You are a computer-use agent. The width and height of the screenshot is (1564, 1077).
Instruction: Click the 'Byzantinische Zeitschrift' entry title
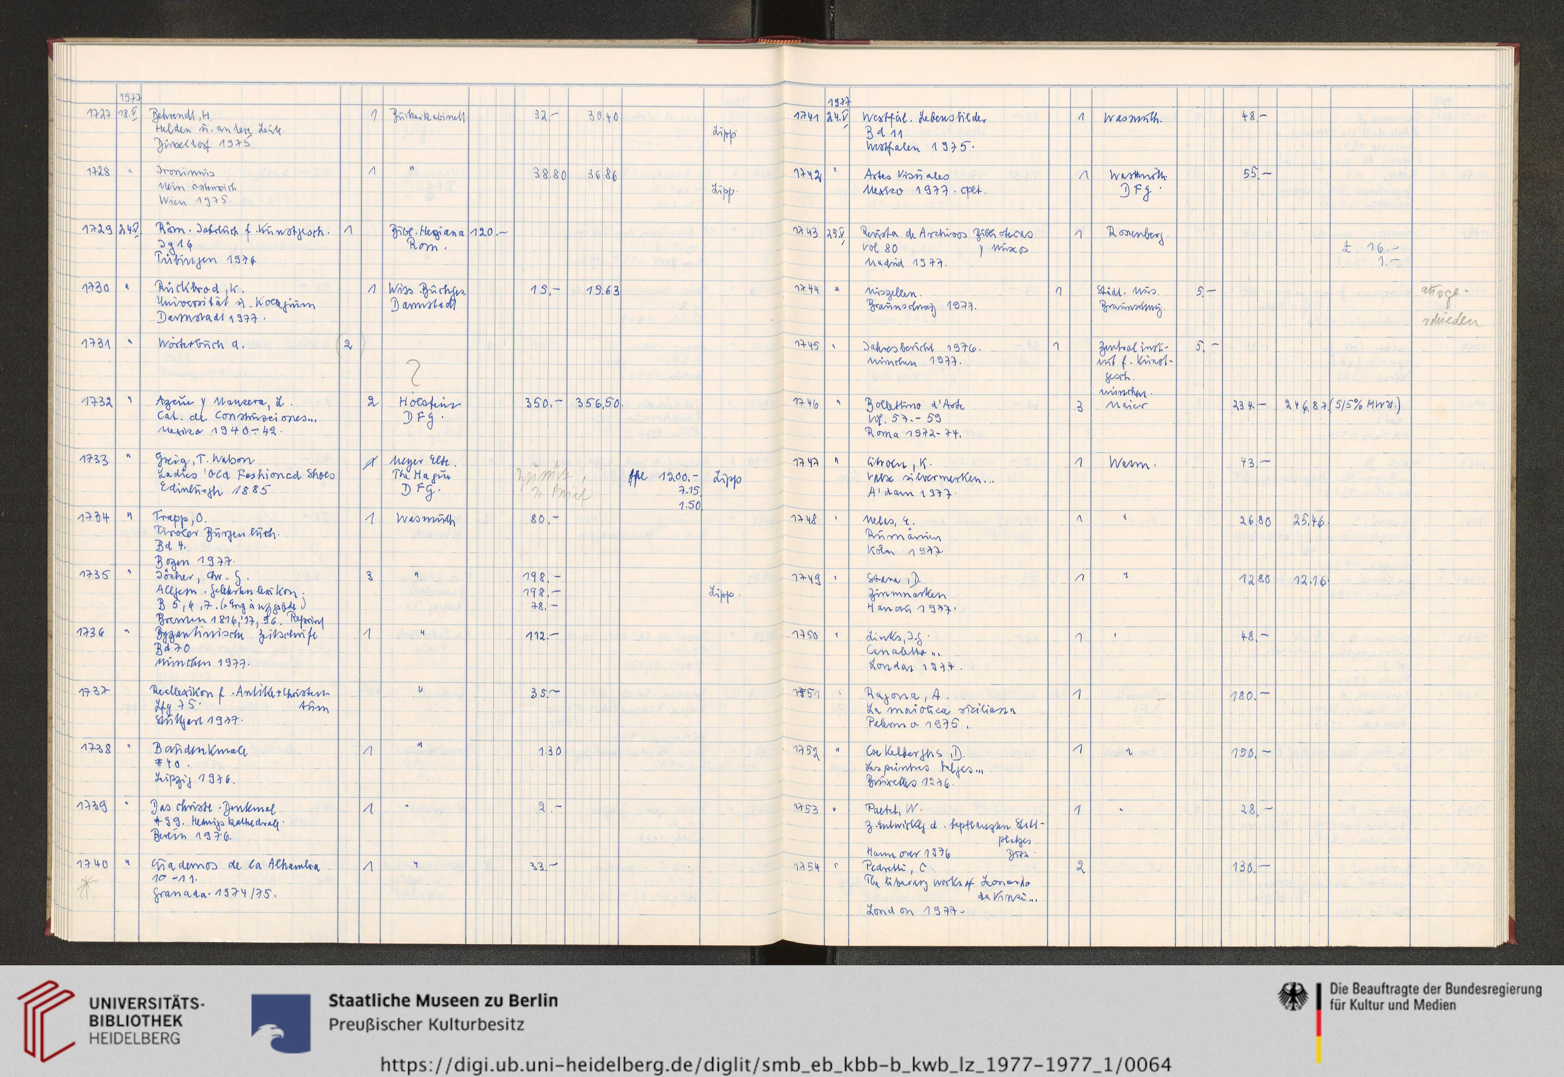click(236, 635)
